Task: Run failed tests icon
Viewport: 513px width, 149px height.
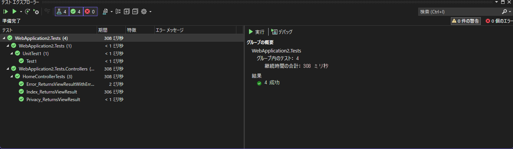Action: click(x=36, y=12)
